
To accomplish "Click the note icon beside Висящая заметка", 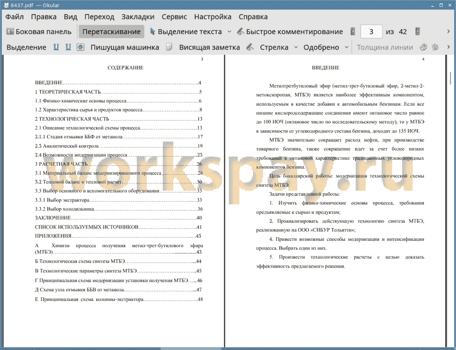I will (x=169, y=47).
